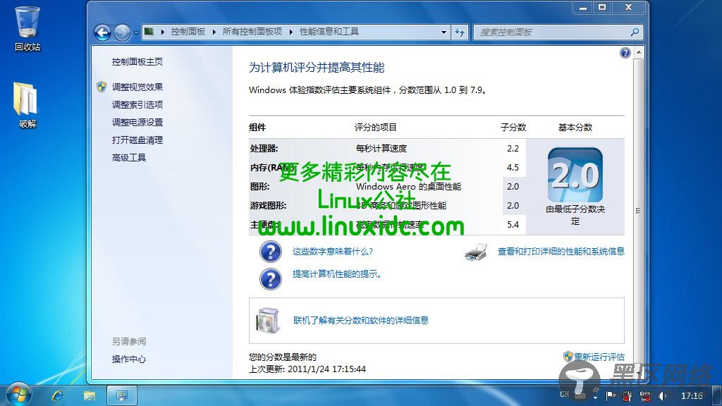Click the magnifier search icon
Screen dimensions: 722x406
635,32
